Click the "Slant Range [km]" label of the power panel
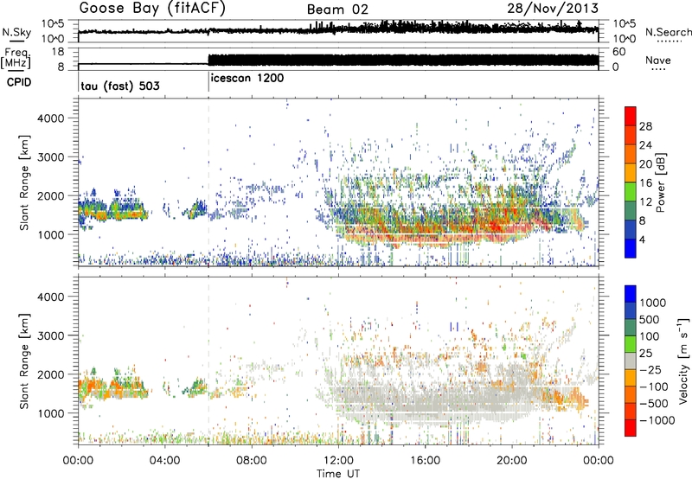692x479 pixels. pyautogui.click(x=24, y=182)
